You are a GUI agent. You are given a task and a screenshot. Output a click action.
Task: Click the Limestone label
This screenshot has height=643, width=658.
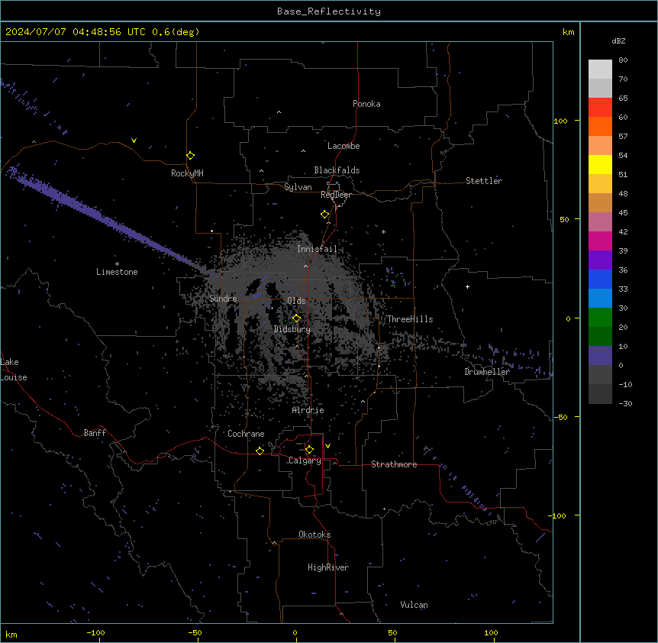(117, 272)
